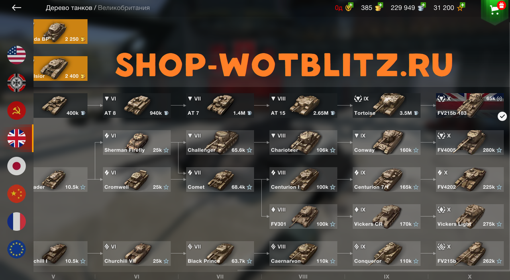
Task: Go back using the arrow icon
Action: (x=16, y=8)
